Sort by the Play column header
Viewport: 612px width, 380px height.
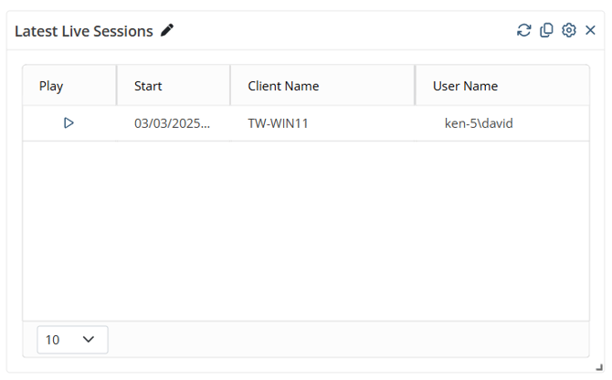click(x=51, y=86)
